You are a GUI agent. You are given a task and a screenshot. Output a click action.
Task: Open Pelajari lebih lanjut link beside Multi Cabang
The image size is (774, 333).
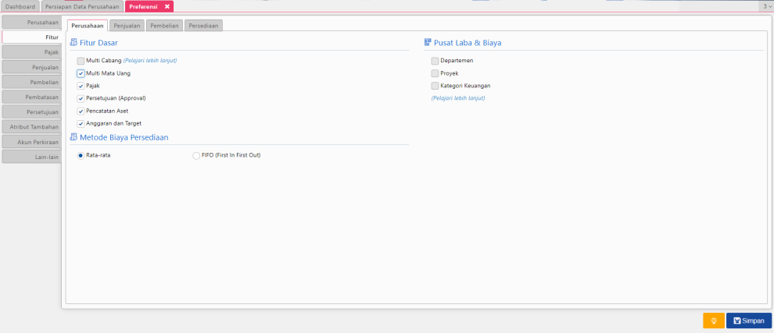tap(150, 61)
